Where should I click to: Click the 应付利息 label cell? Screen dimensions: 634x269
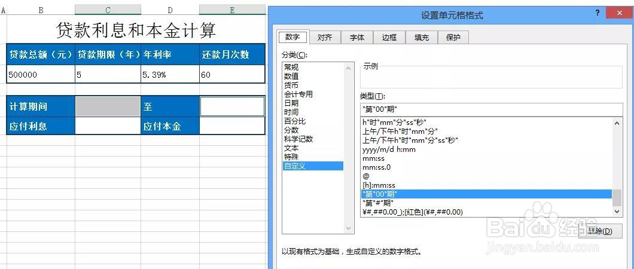click(41, 126)
